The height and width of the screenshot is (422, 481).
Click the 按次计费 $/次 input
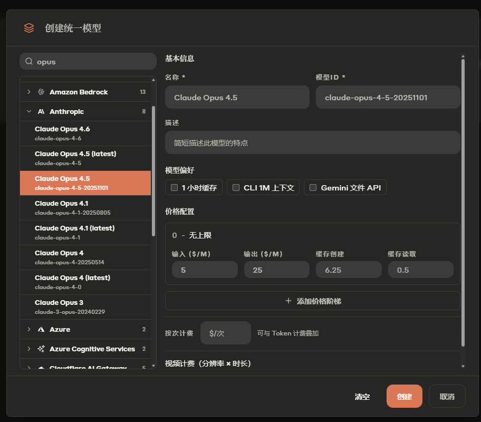(x=226, y=333)
